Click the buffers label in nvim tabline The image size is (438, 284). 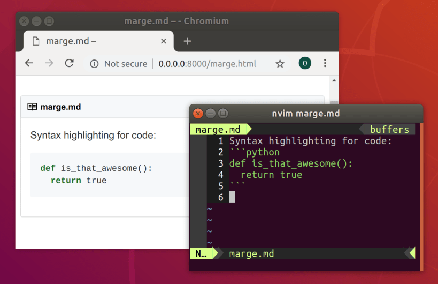[389, 130]
